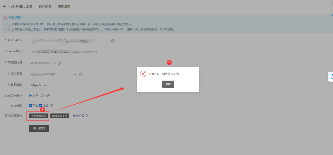Toggle the 下载 checkbox
This screenshot has height=155, width=333.
tap(30, 105)
